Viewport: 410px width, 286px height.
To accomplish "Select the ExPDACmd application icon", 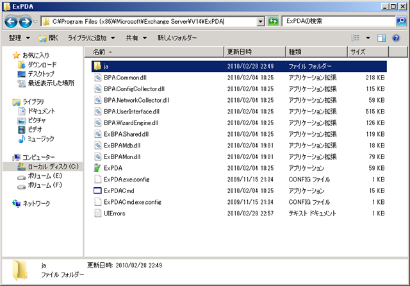I will click(x=97, y=190).
